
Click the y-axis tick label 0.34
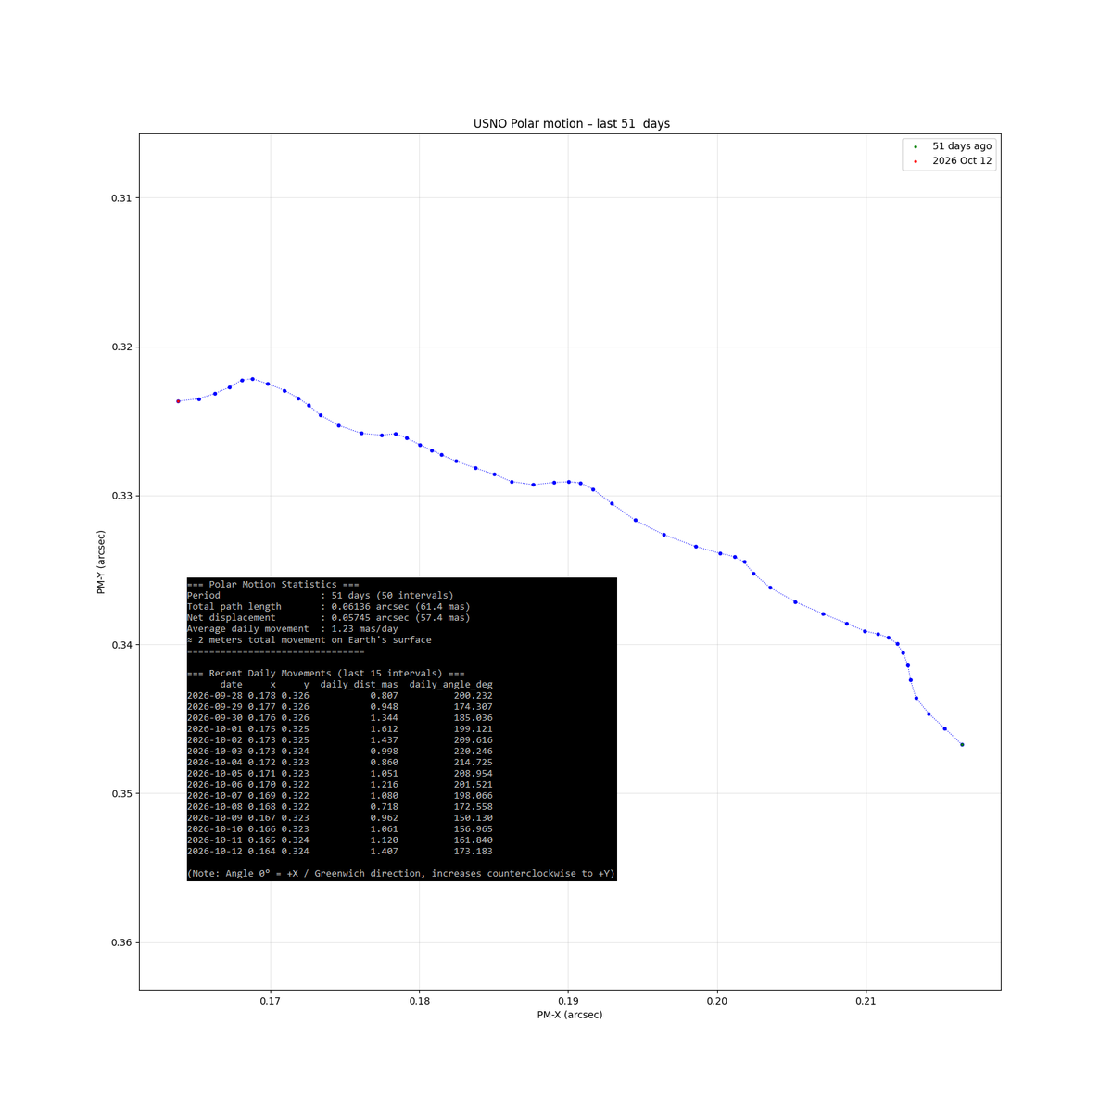point(121,645)
